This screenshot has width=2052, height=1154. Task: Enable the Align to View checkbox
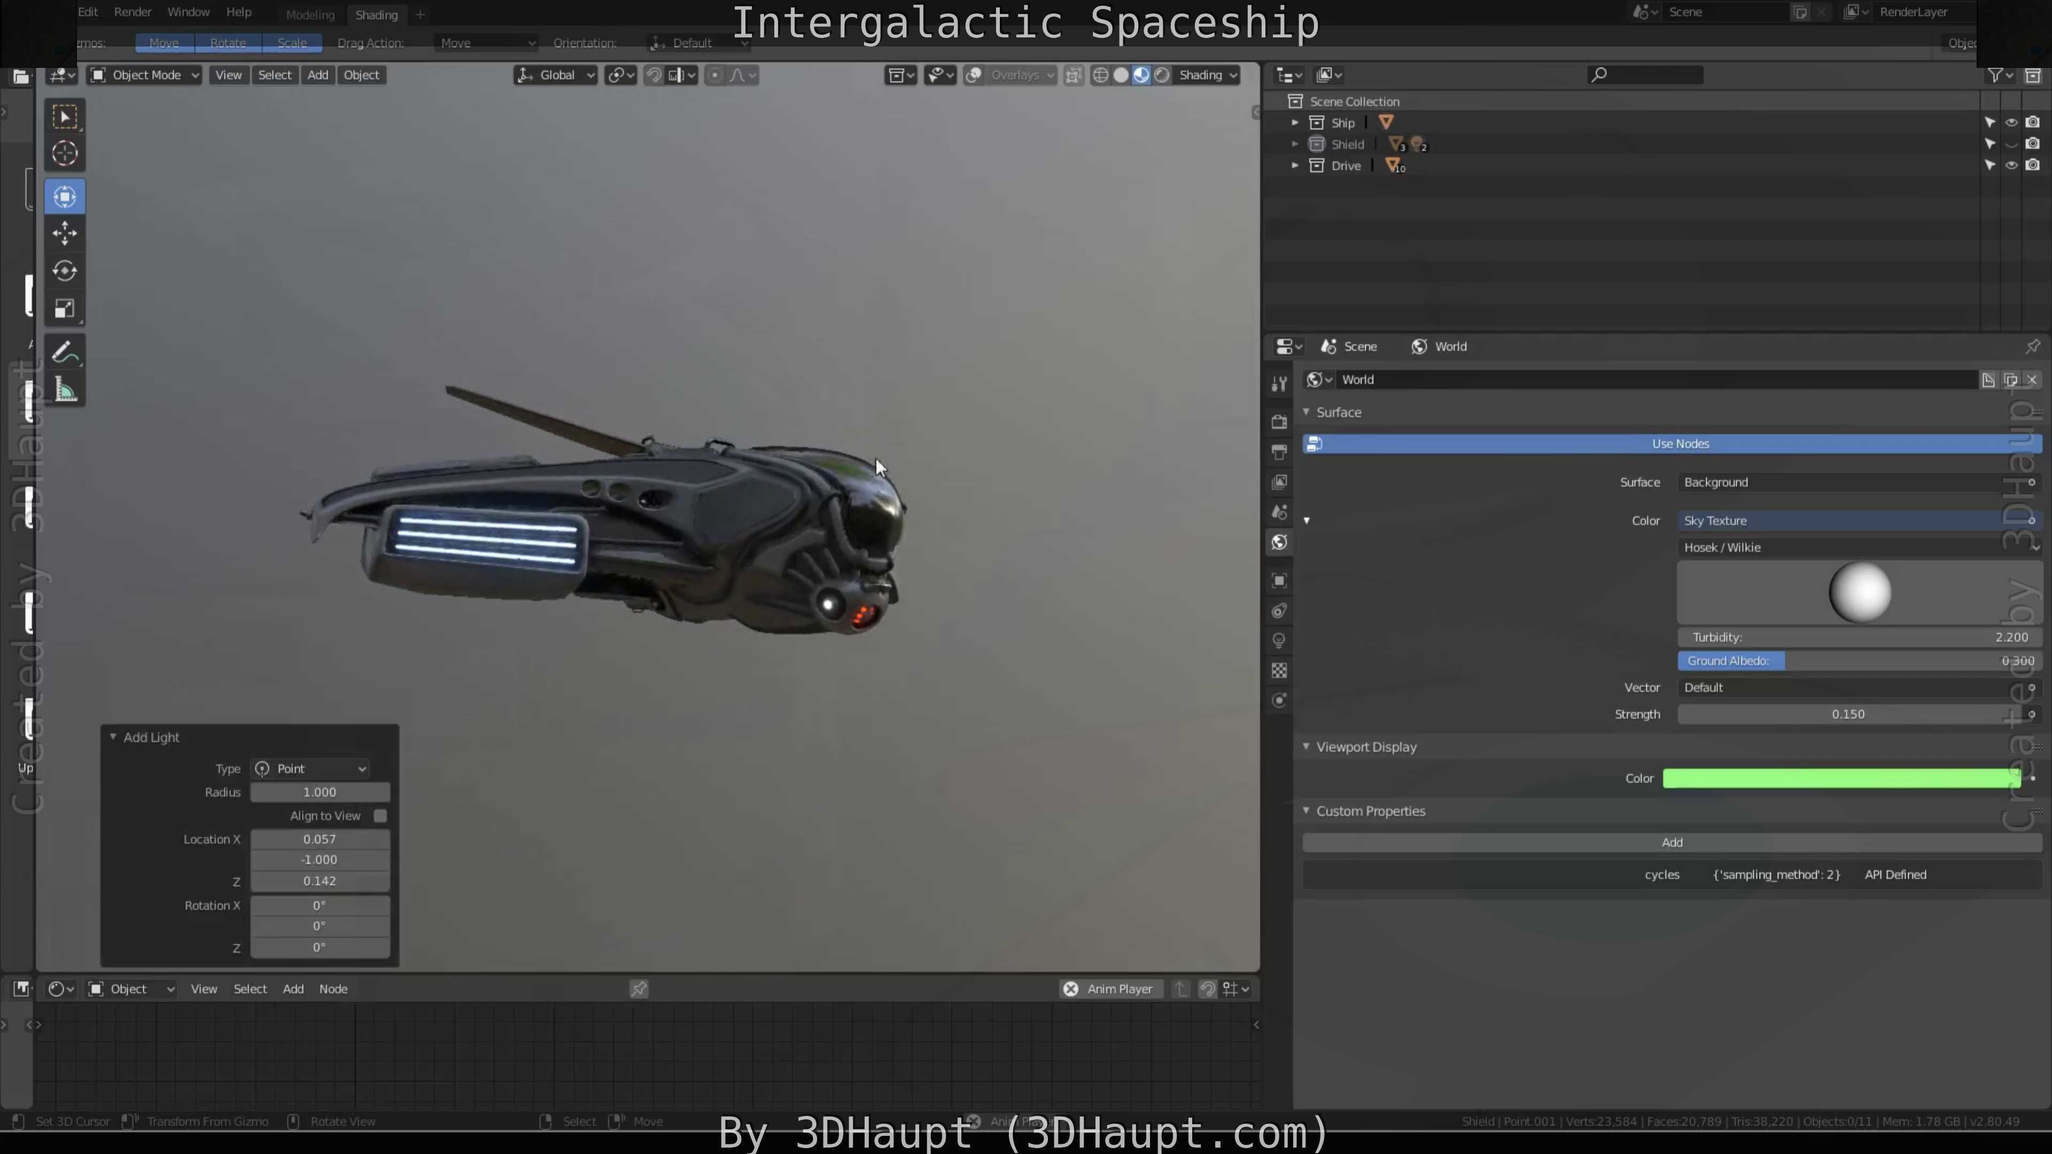coord(380,815)
